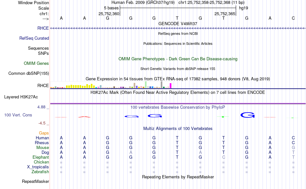This screenshot has height=189, width=306.
Task: Open the RHCE label beside the GENCODE gene track
Action: pyautogui.click(x=43, y=28)
